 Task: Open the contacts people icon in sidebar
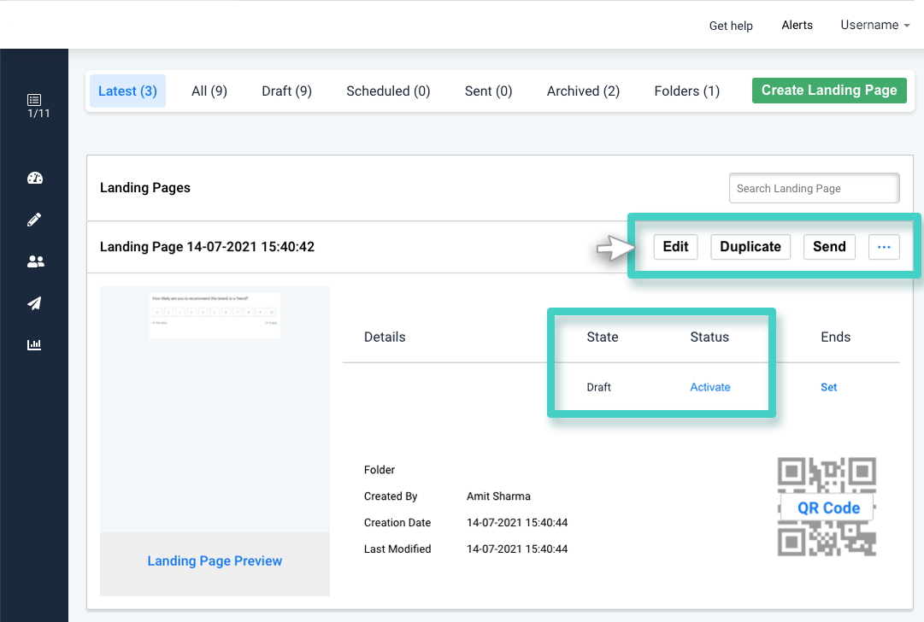tap(35, 261)
